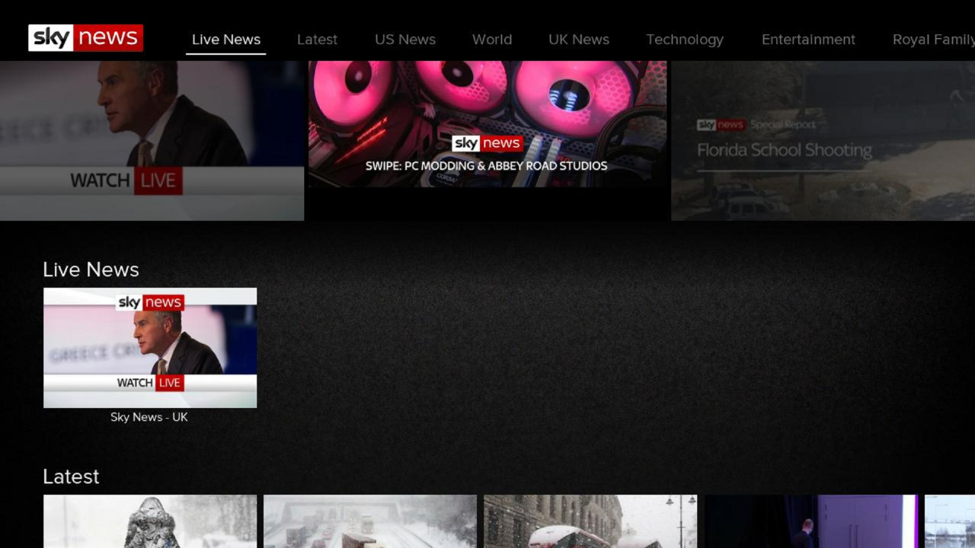The image size is (975, 548).
Task: Open the World news category
Action: tap(491, 39)
